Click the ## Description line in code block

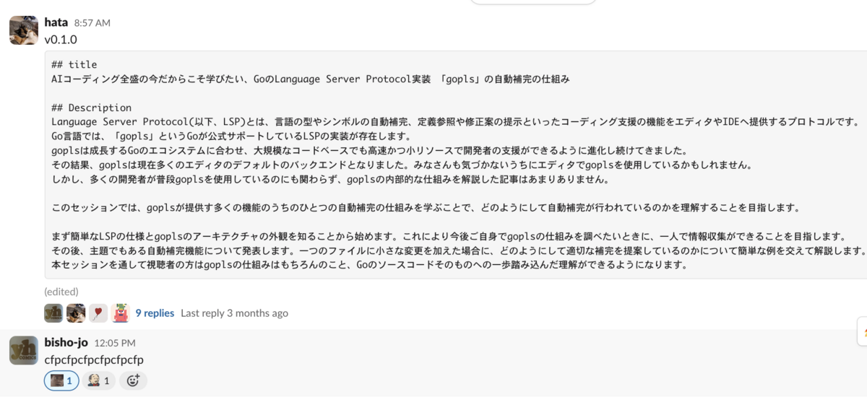coord(92,108)
